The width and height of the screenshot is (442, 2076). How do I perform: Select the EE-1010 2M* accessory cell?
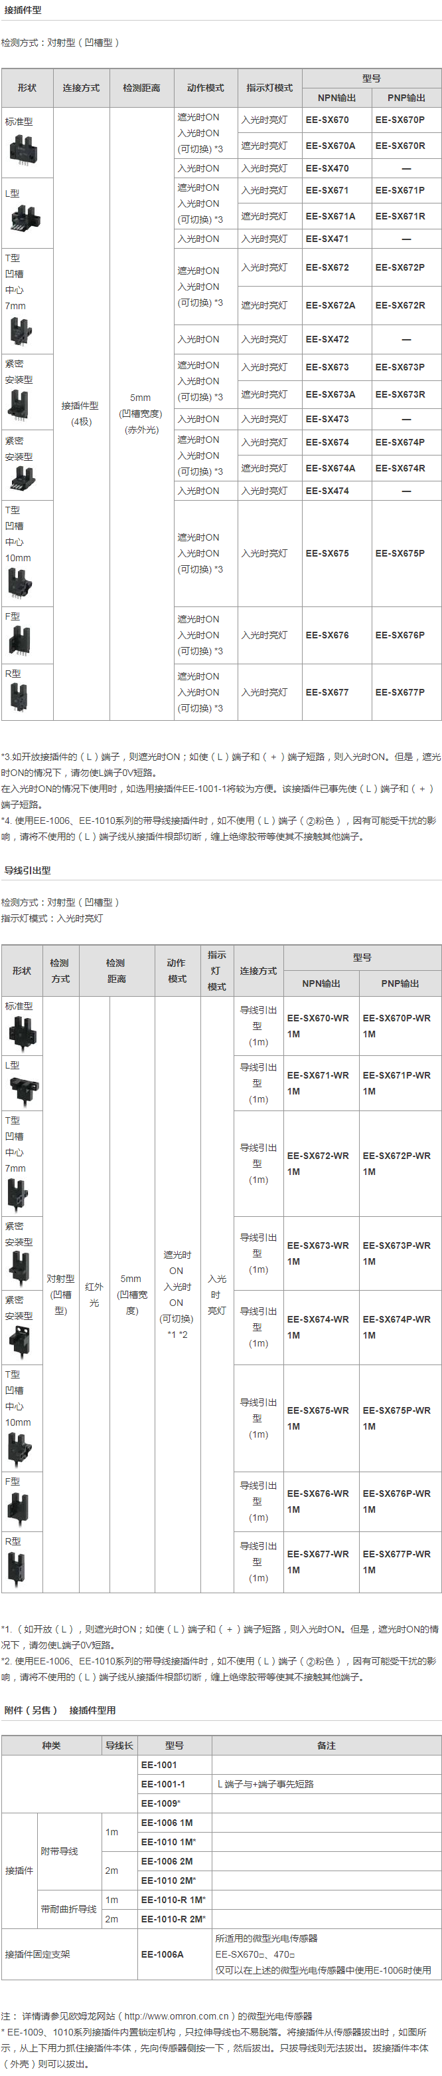(x=175, y=1881)
